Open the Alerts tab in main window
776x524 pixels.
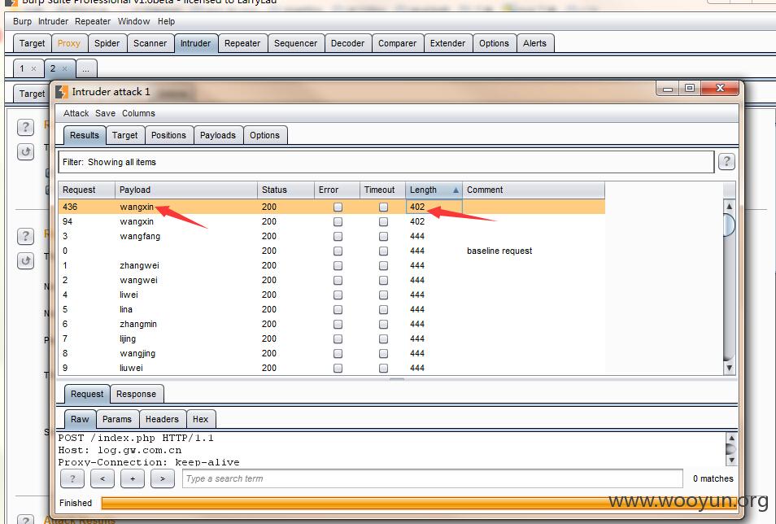(x=534, y=43)
